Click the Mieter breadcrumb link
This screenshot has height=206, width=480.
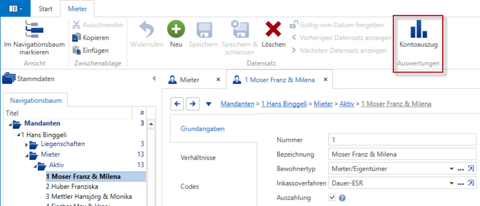point(323,104)
